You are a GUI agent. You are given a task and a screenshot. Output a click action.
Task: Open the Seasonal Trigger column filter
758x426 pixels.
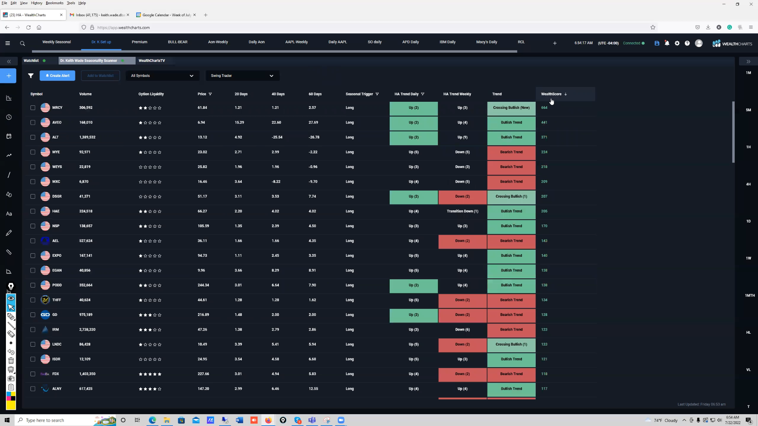(x=377, y=94)
